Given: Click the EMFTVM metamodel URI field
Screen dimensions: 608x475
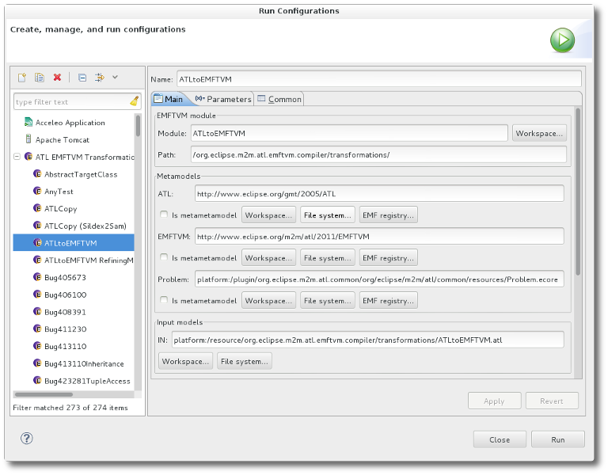Looking at the screenshot, I should (x=379, y=236).
